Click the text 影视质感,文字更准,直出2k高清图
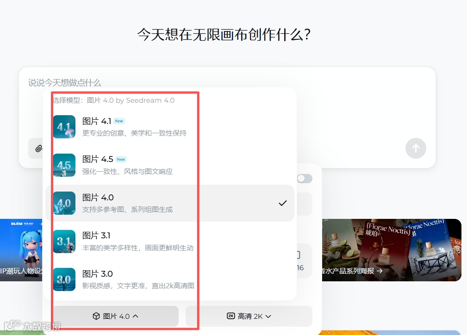 point(138,286)
